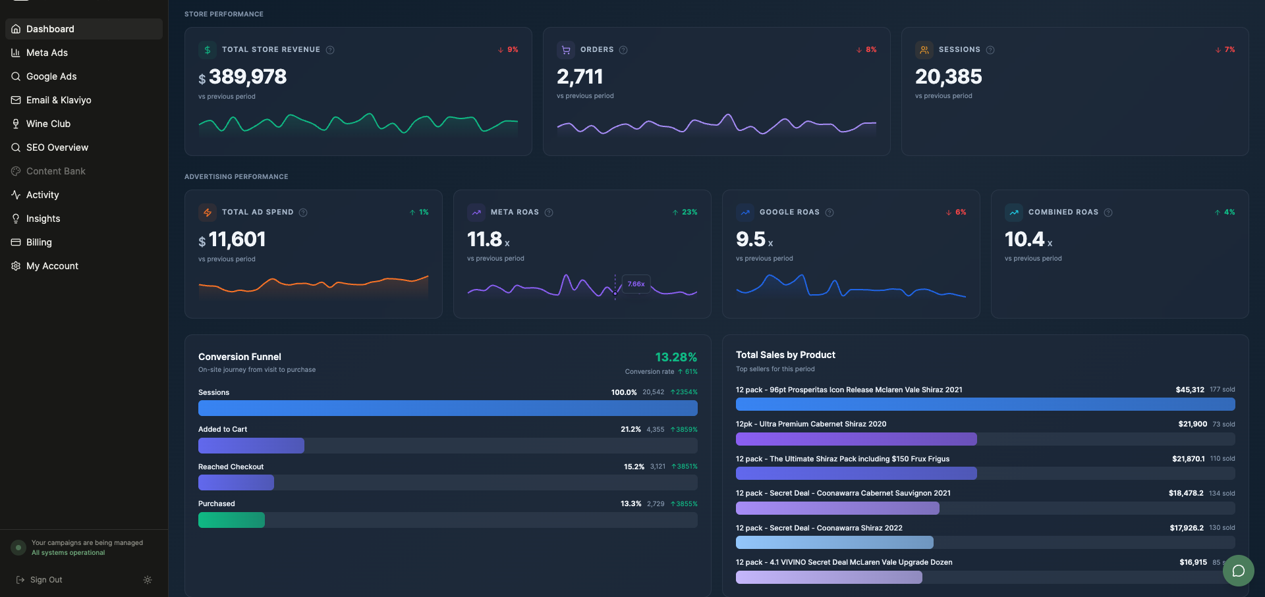This screenshot has width=1265, height=597.
Task: Open Insights from sidebar
Action: pos(84,219)
